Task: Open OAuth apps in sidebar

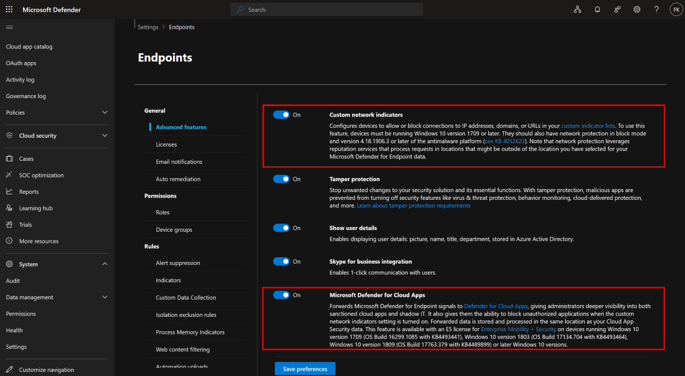Action: tap(21, 63)
